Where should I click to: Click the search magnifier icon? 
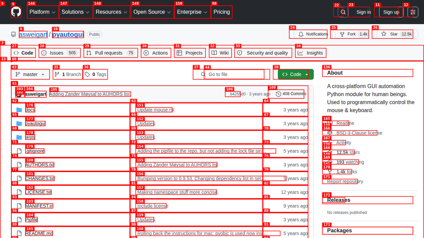[342, 12]
